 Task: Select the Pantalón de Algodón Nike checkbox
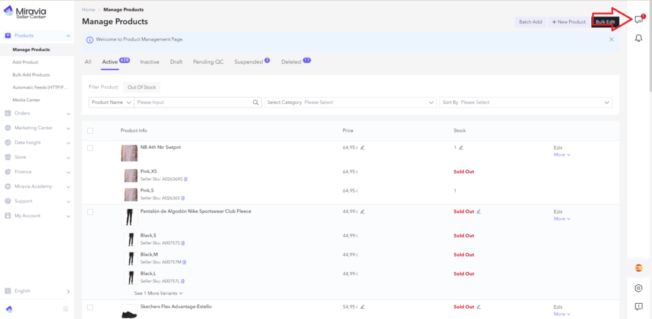point(90,212)
